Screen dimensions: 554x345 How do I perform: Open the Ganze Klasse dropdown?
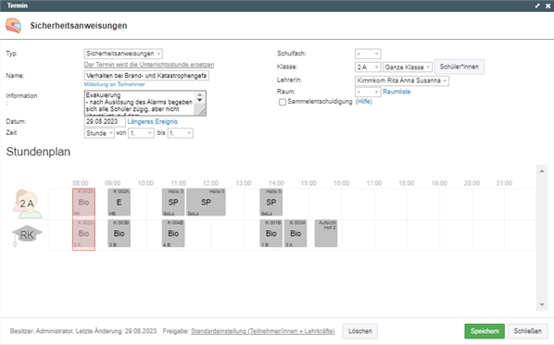(408, 67)
